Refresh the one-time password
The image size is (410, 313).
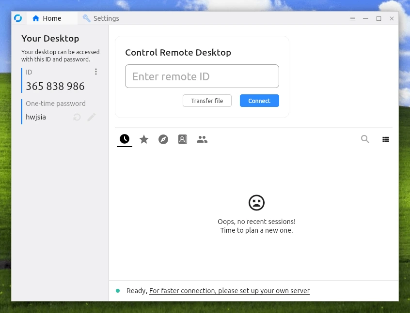(77, 117)
